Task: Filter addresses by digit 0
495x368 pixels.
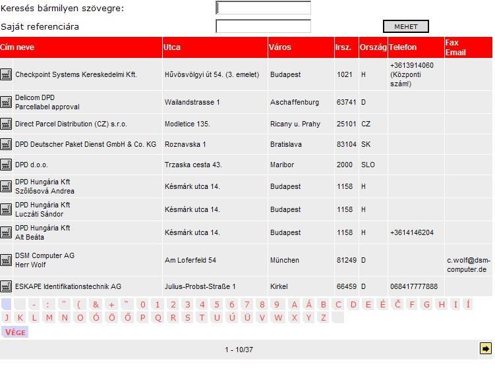Action: [142, 305]
